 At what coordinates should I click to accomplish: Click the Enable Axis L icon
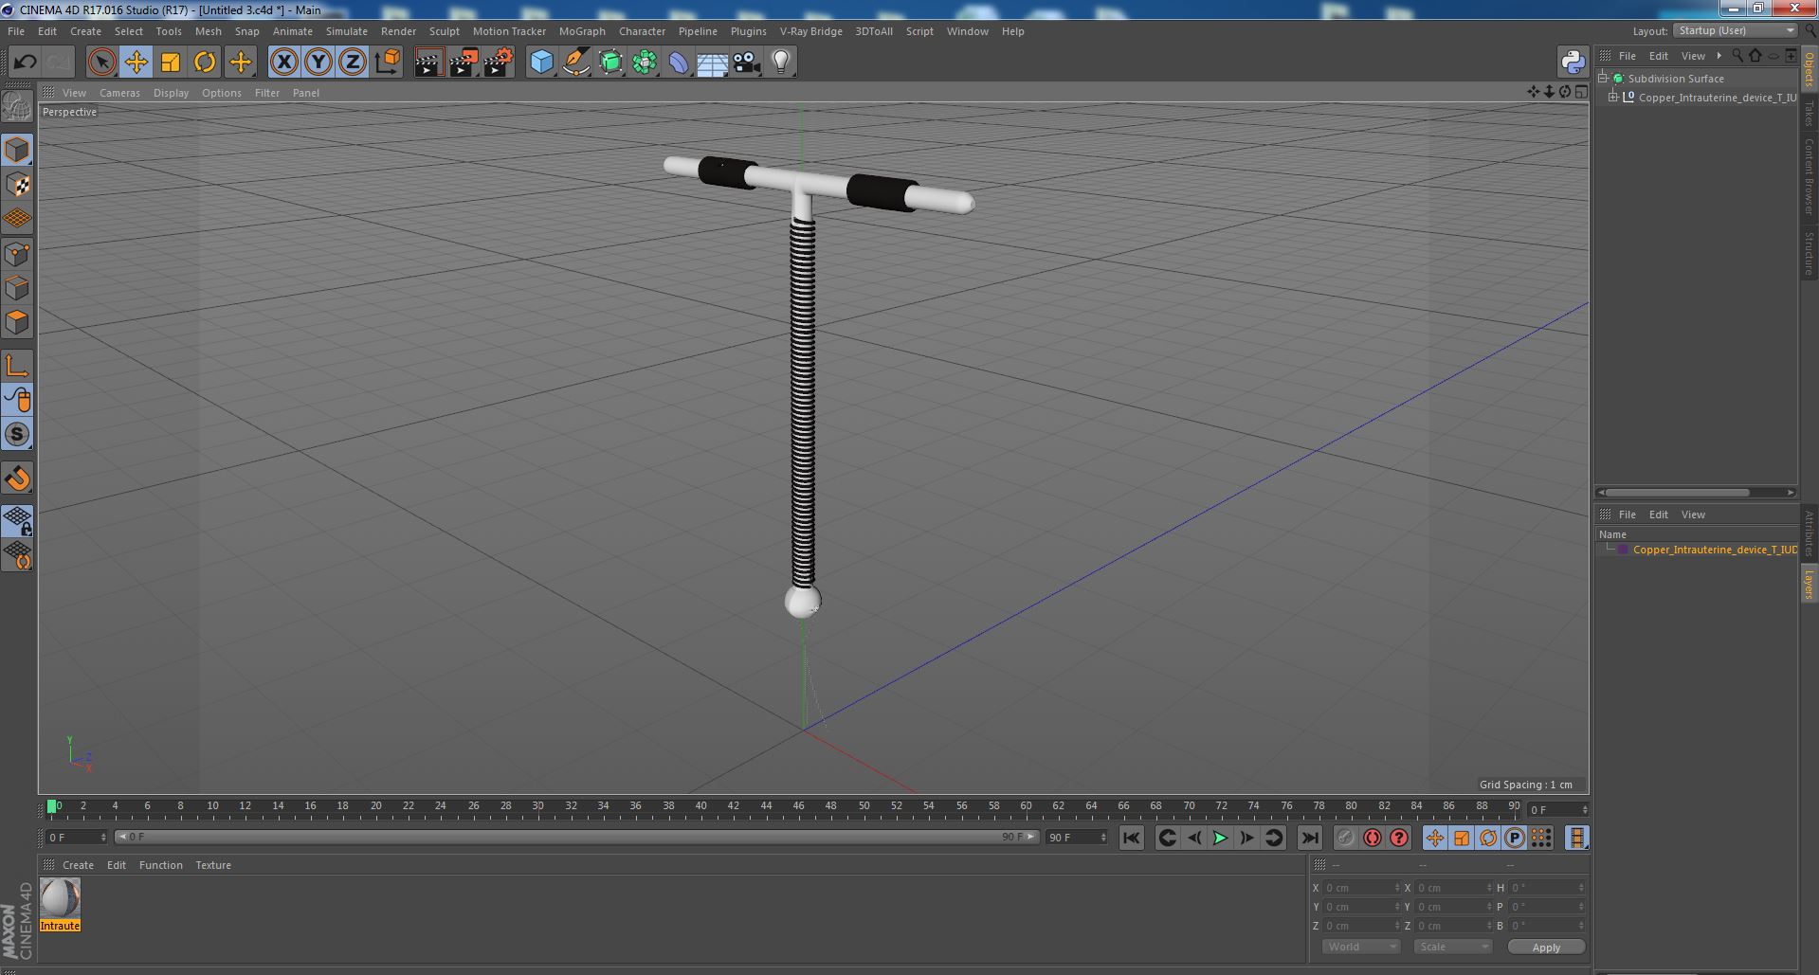(17, 366)
